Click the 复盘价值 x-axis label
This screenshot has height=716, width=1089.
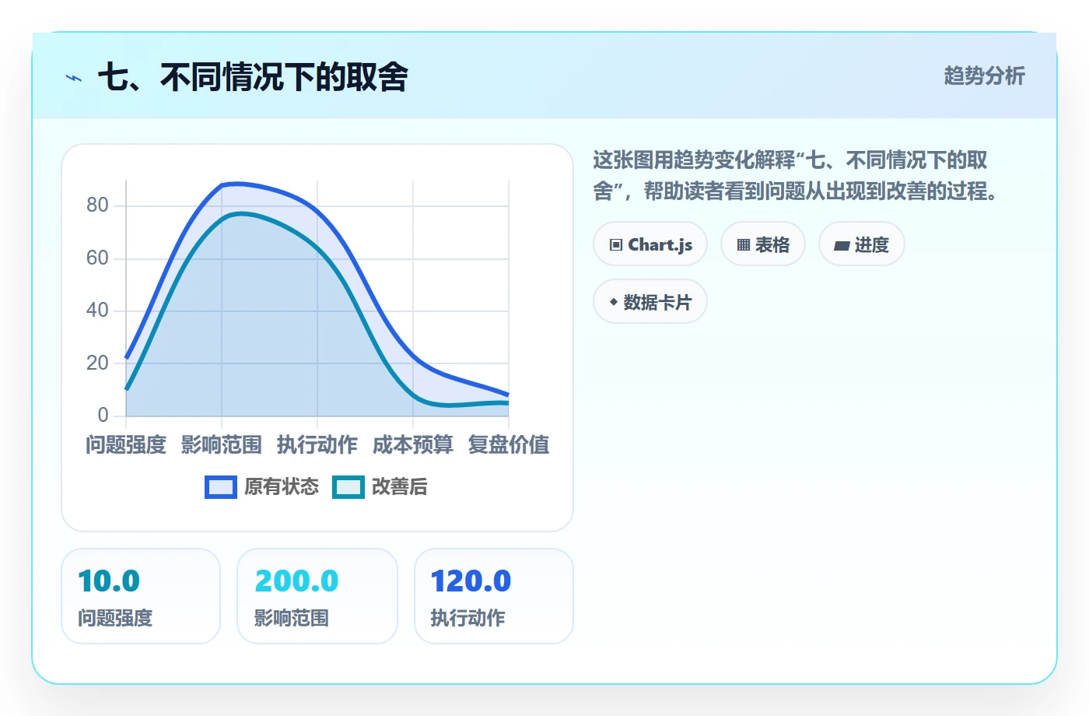click(509, 445)
